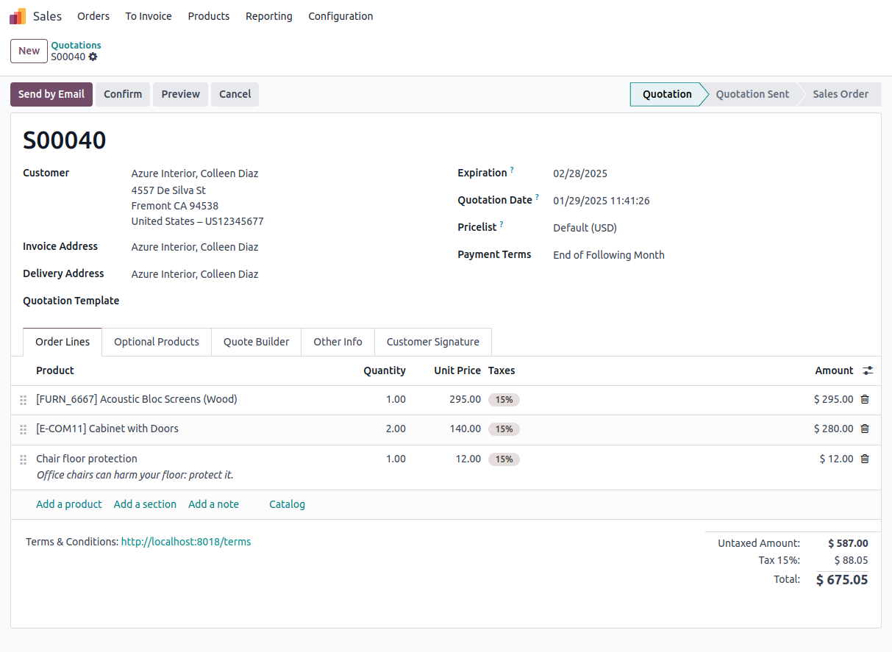
Task: Click the 15% tax tag on Cabinet line
Action: coord(504,429)
